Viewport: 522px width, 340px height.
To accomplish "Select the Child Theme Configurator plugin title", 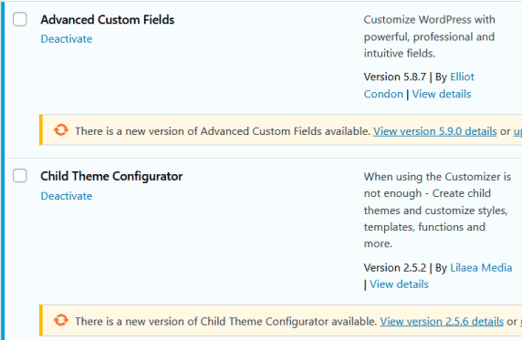I will (111, 176).
